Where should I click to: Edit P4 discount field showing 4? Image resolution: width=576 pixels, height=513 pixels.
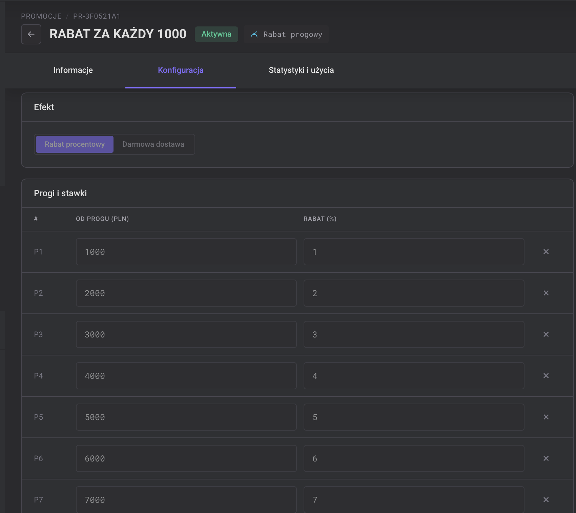[x=414, y=376]
